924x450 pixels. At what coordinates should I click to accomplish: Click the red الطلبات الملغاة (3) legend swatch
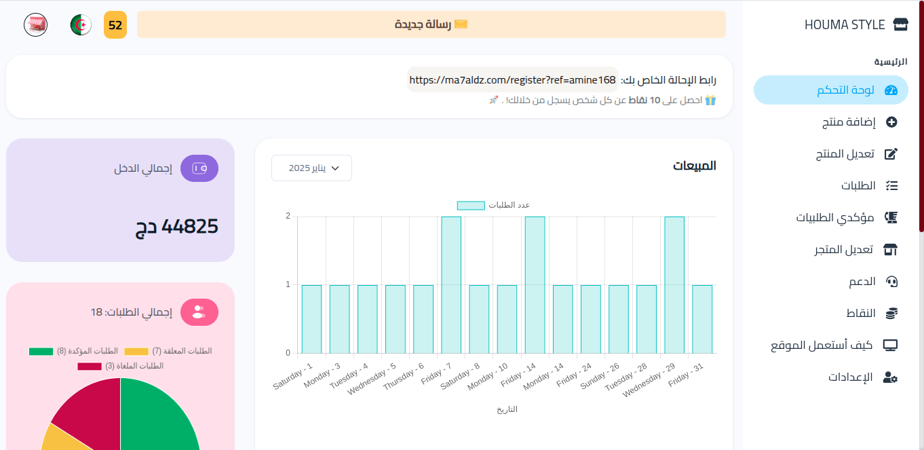pos(90,367)
